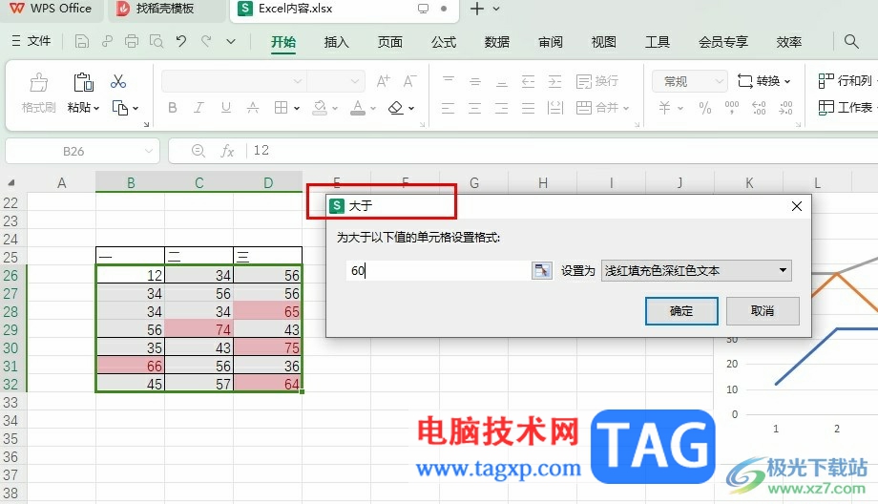Switch to the 页面 page tab
878x504 pixels.
coord(389,42)
